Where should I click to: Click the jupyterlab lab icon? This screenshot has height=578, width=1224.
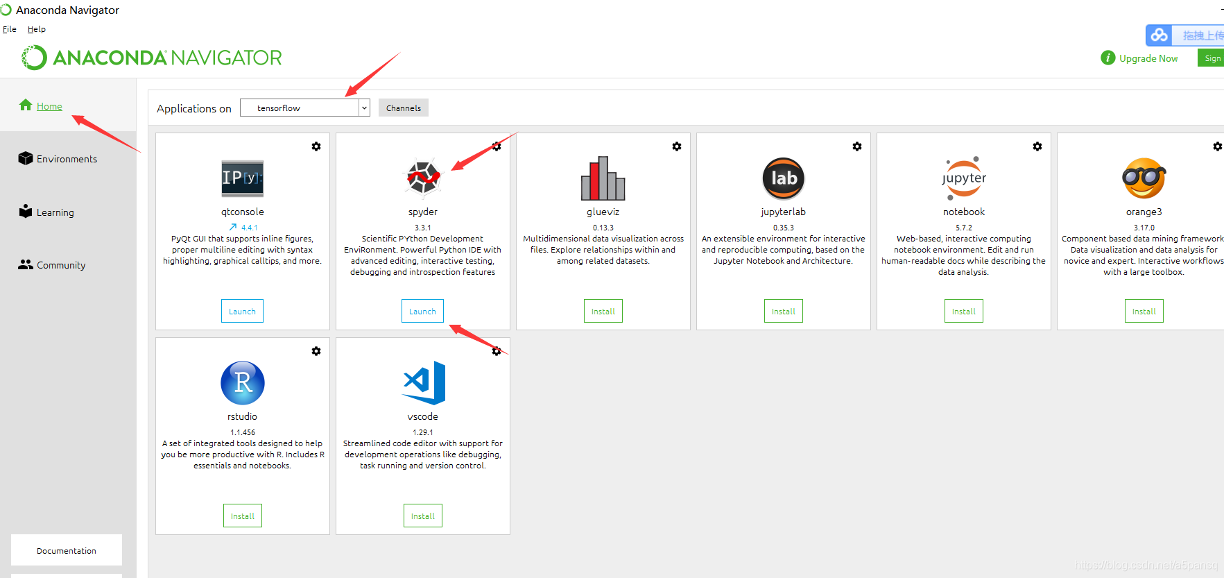(784, 178)
